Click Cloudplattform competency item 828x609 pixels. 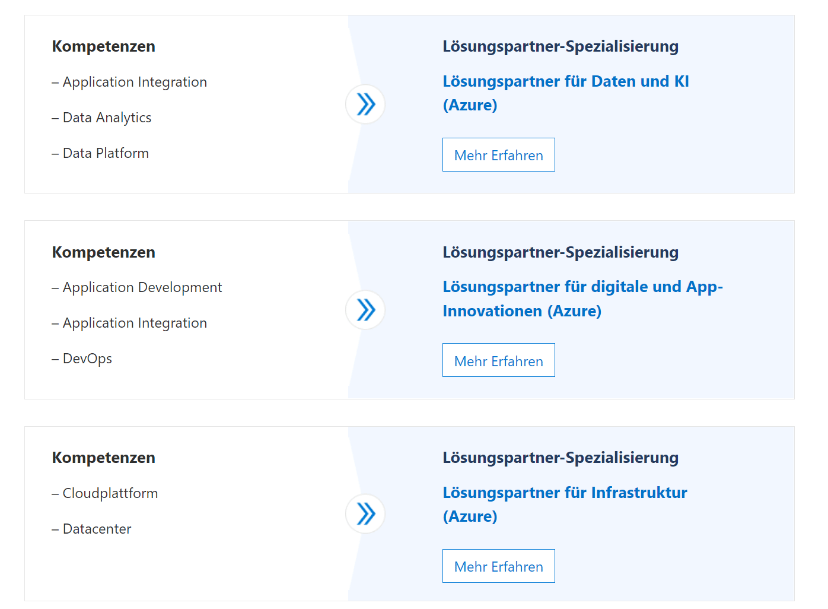pyautogui.click(x=110, y=493)
